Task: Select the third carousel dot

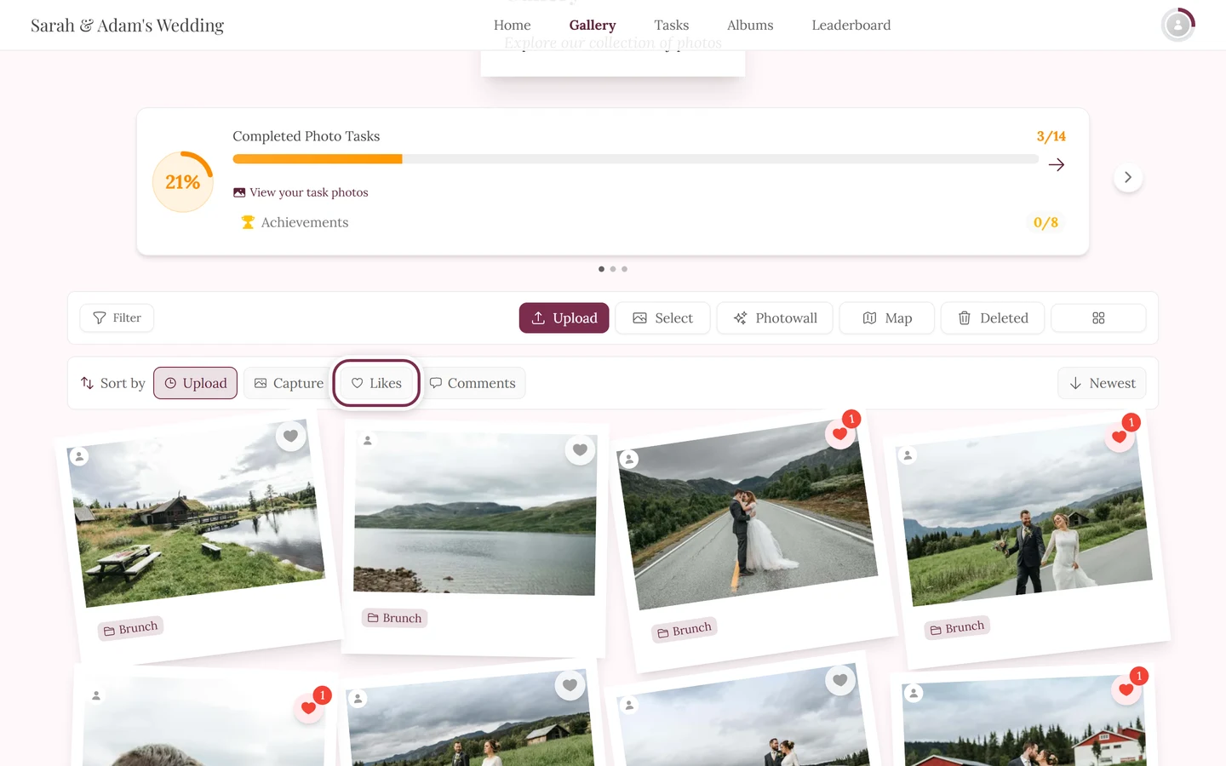Action: (624, 269)
